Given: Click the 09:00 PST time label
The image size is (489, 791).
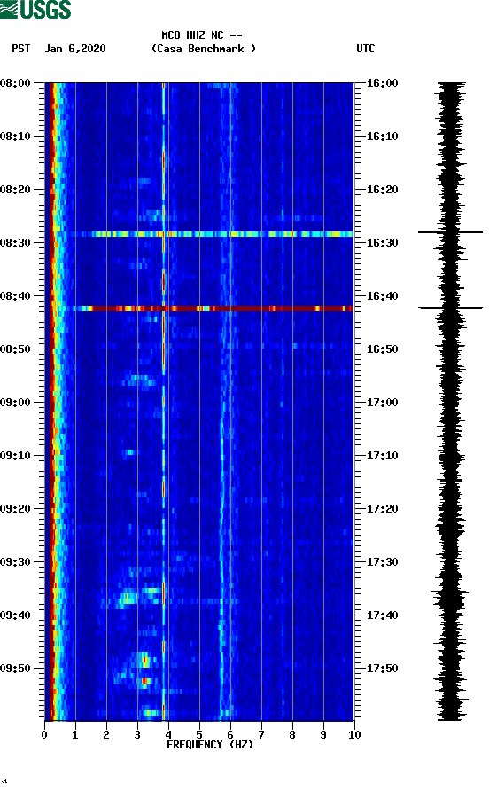Looking at the screenshot, I should pyautogui.click(x=15, y=402).
